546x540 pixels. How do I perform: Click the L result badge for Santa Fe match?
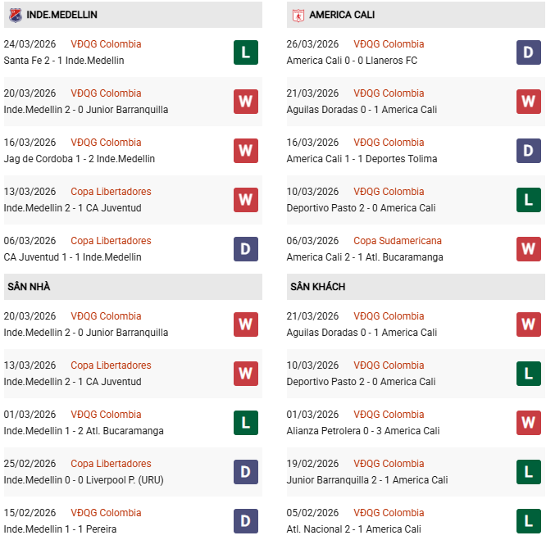coord(246,52)
